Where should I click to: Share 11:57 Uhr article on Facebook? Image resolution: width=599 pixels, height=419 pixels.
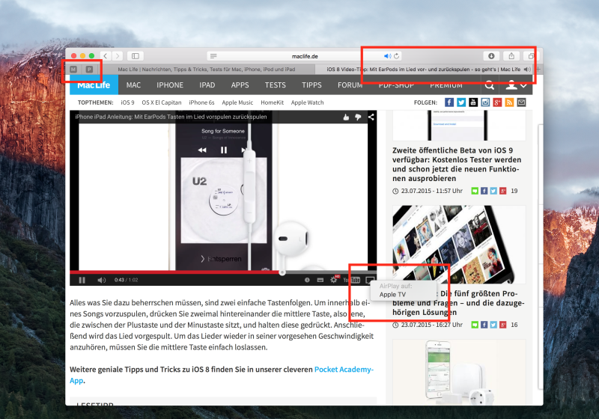point(484,191)
